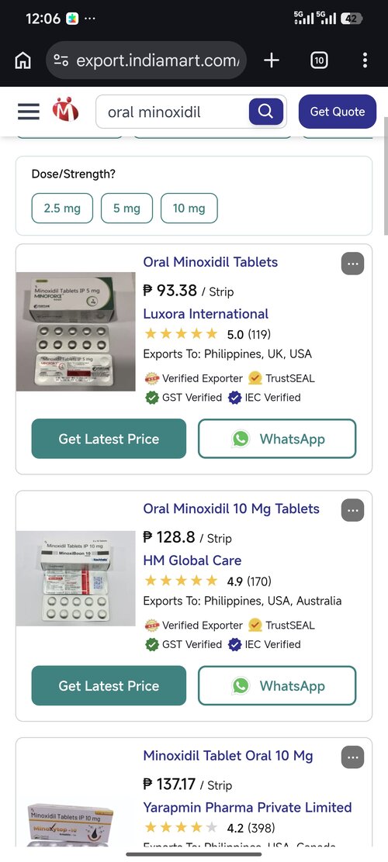This screenshot has height=862, width=388.
Task: Get Latest Price for Oral Minoxidil Tablets
Action: coord(109,439)
